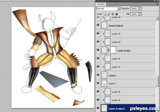160x112 pixels.
Task: Open the Fill slider arrow
Action: click(x=140, y=14)
